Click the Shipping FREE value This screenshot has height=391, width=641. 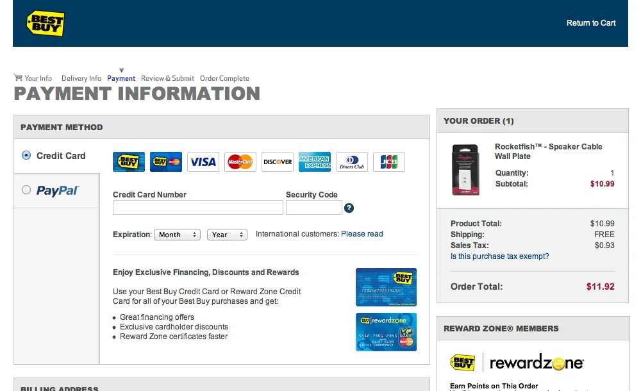pos(604,235)
